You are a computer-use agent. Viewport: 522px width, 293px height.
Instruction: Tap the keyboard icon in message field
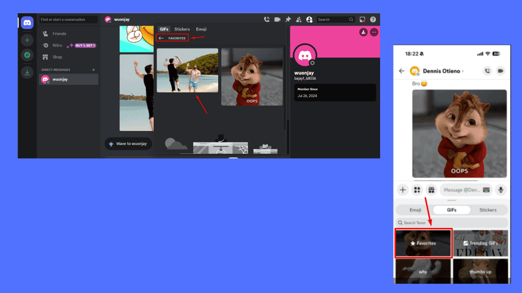coord(486,190)
